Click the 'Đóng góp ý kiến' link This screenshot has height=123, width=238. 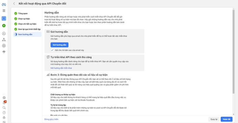click(51, 119)
